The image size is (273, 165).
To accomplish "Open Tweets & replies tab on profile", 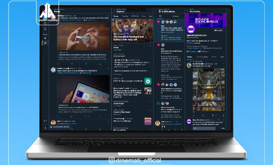I will point(202,57).
